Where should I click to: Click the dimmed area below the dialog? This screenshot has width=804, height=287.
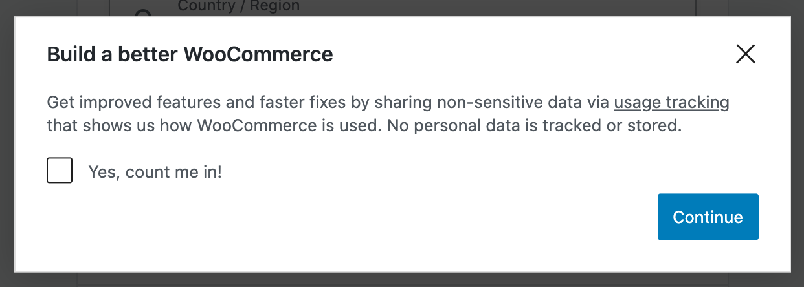pyautogui.click(x=401, y=280)
